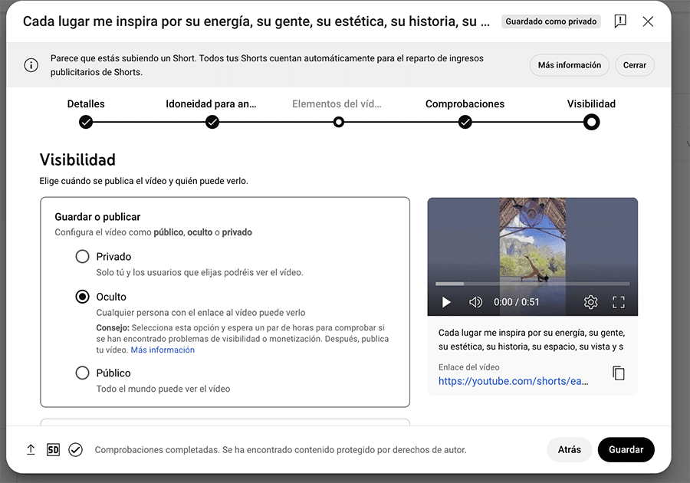Mute the video preview audio
The height and width of the screenshot is (483, 690).
(x=475, y=302)
